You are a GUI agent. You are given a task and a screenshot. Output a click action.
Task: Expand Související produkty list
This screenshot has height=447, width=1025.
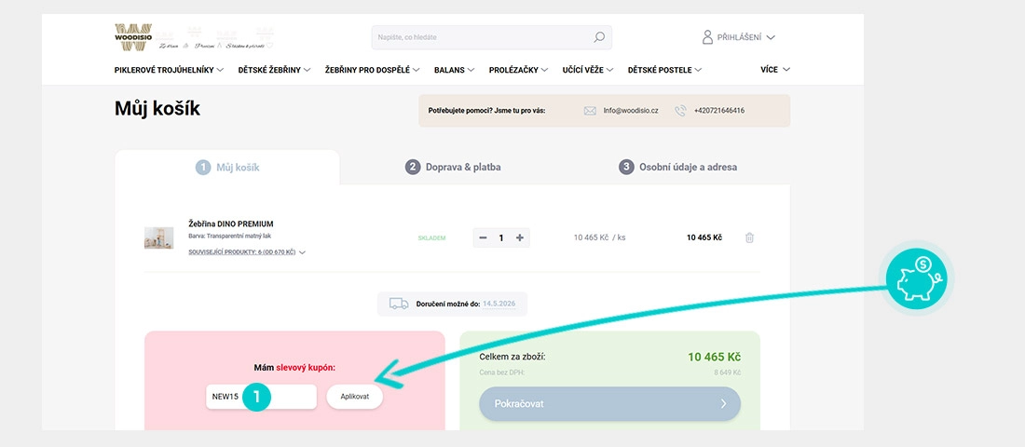[247, 252]
